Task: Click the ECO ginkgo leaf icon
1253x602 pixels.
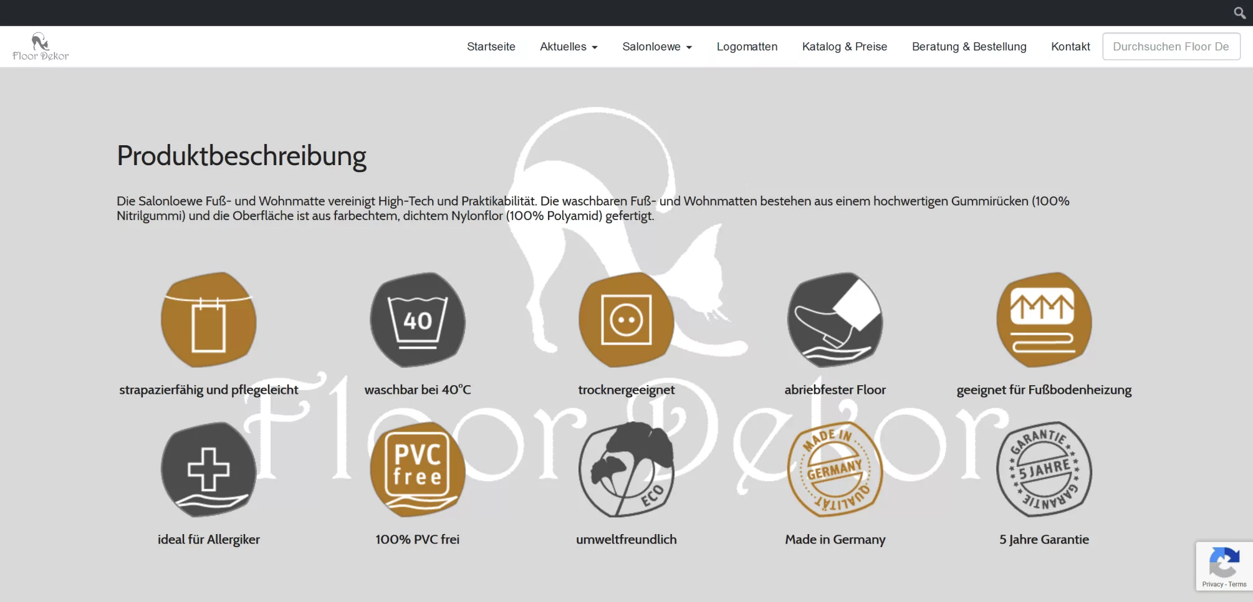Action: [x=626, y=469]
